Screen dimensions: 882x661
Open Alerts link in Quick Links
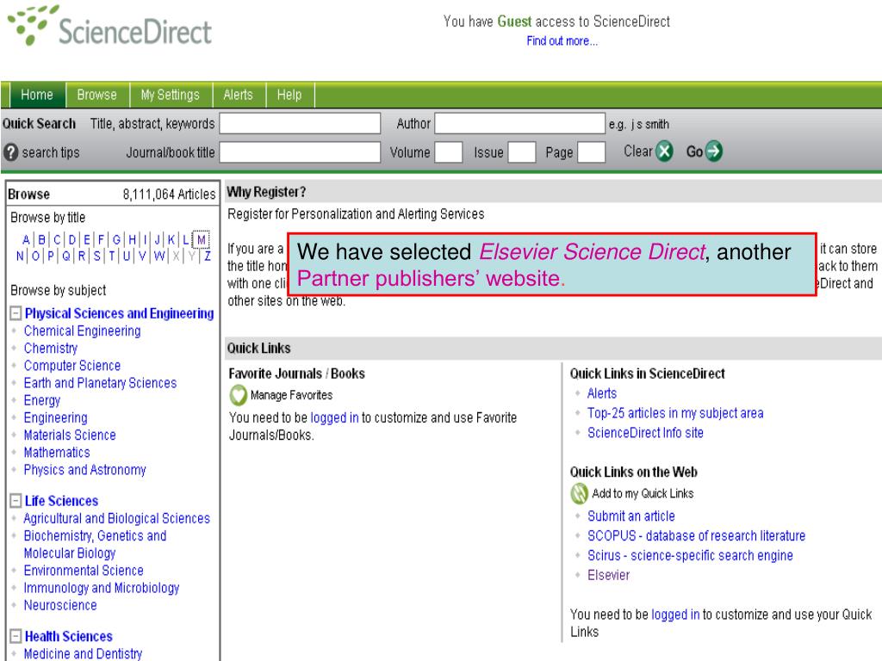pyautogui.click(x=602, y=393)
